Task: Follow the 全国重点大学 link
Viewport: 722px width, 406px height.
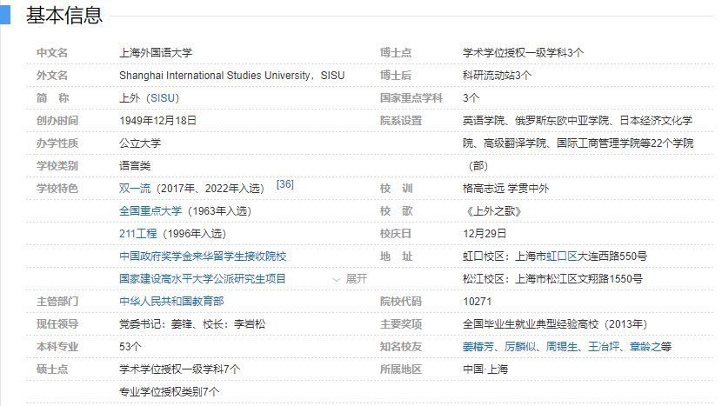Action: tap(150, 211)
